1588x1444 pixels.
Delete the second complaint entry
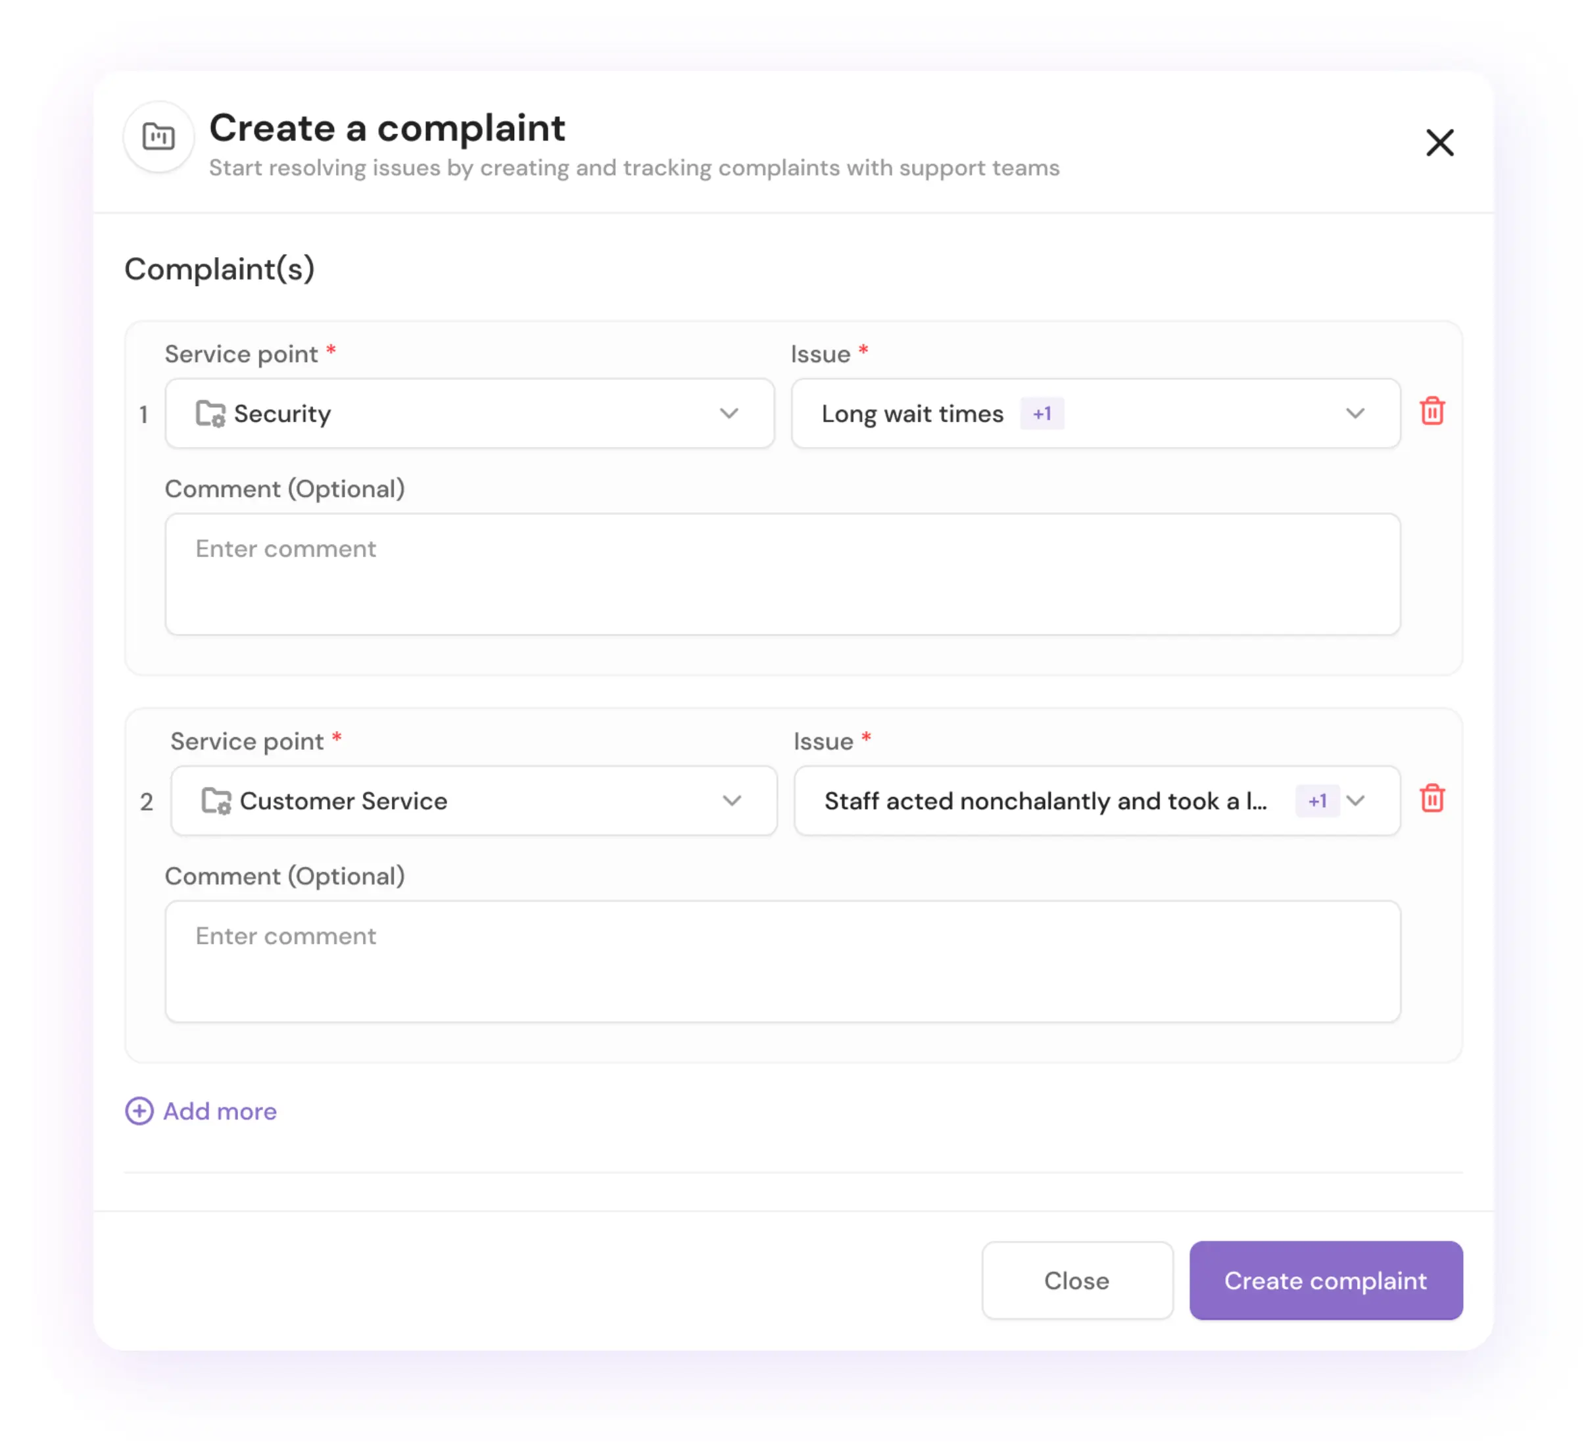pyautogui.click(x=1432, y=799)
